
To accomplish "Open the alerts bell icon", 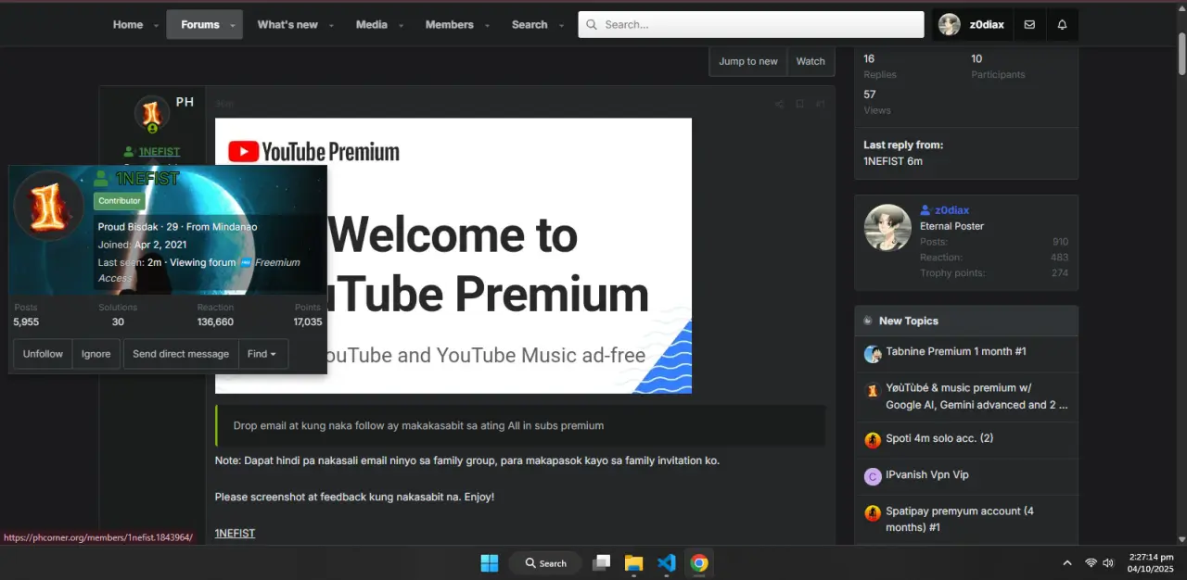I will [1062, 25].
